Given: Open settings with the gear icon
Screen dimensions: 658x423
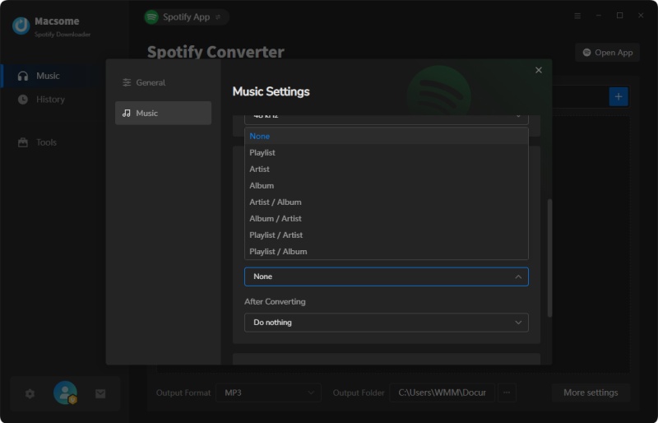Looking at the screenshot, I should pos(30,393).
